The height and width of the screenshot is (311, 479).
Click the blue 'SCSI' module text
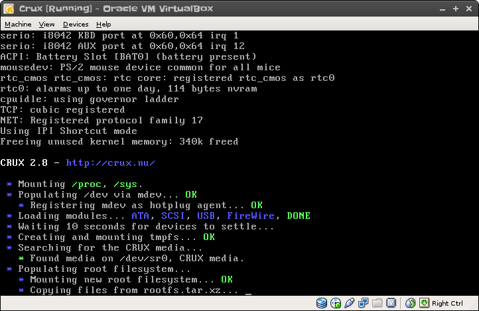tap(173, 216)
